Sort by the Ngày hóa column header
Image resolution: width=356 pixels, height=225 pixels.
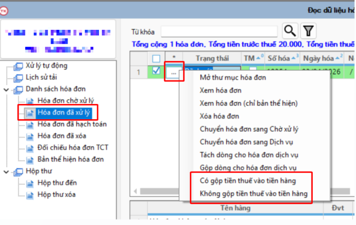(x=323, y=58)
